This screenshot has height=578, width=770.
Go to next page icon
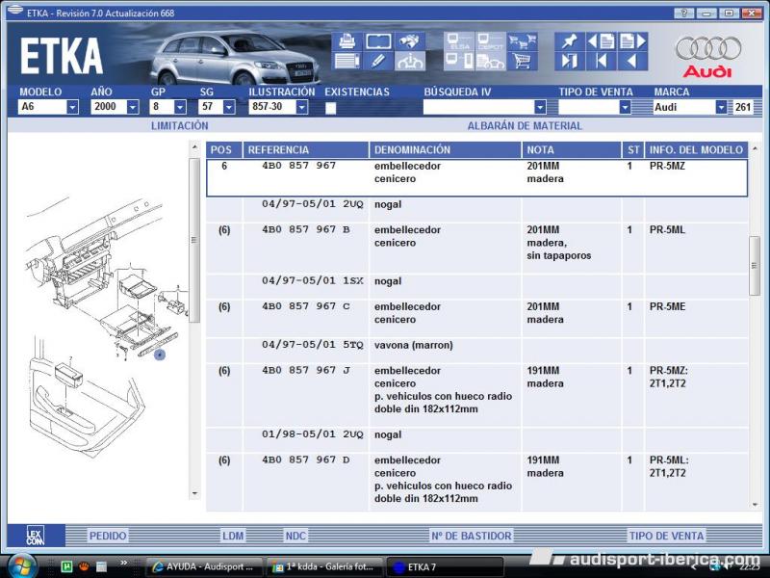[632, 41]
